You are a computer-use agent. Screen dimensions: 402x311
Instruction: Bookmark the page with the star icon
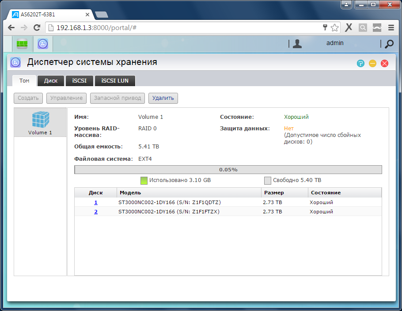point(334,27)
